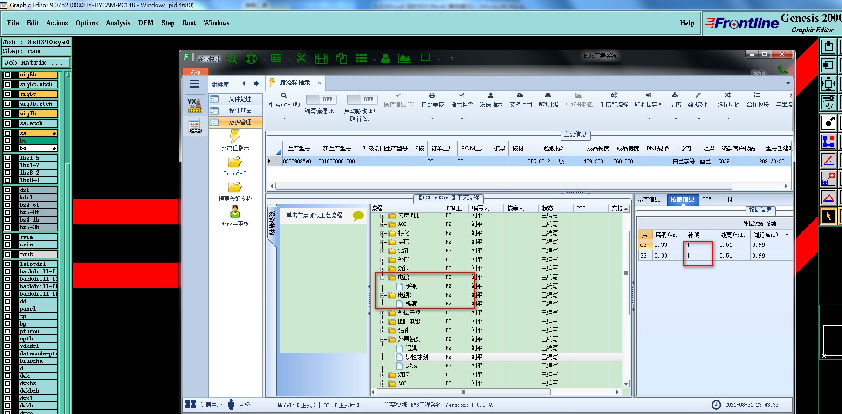Click the green magnifier search icon
842x414 pixels.
coord(232,59)
